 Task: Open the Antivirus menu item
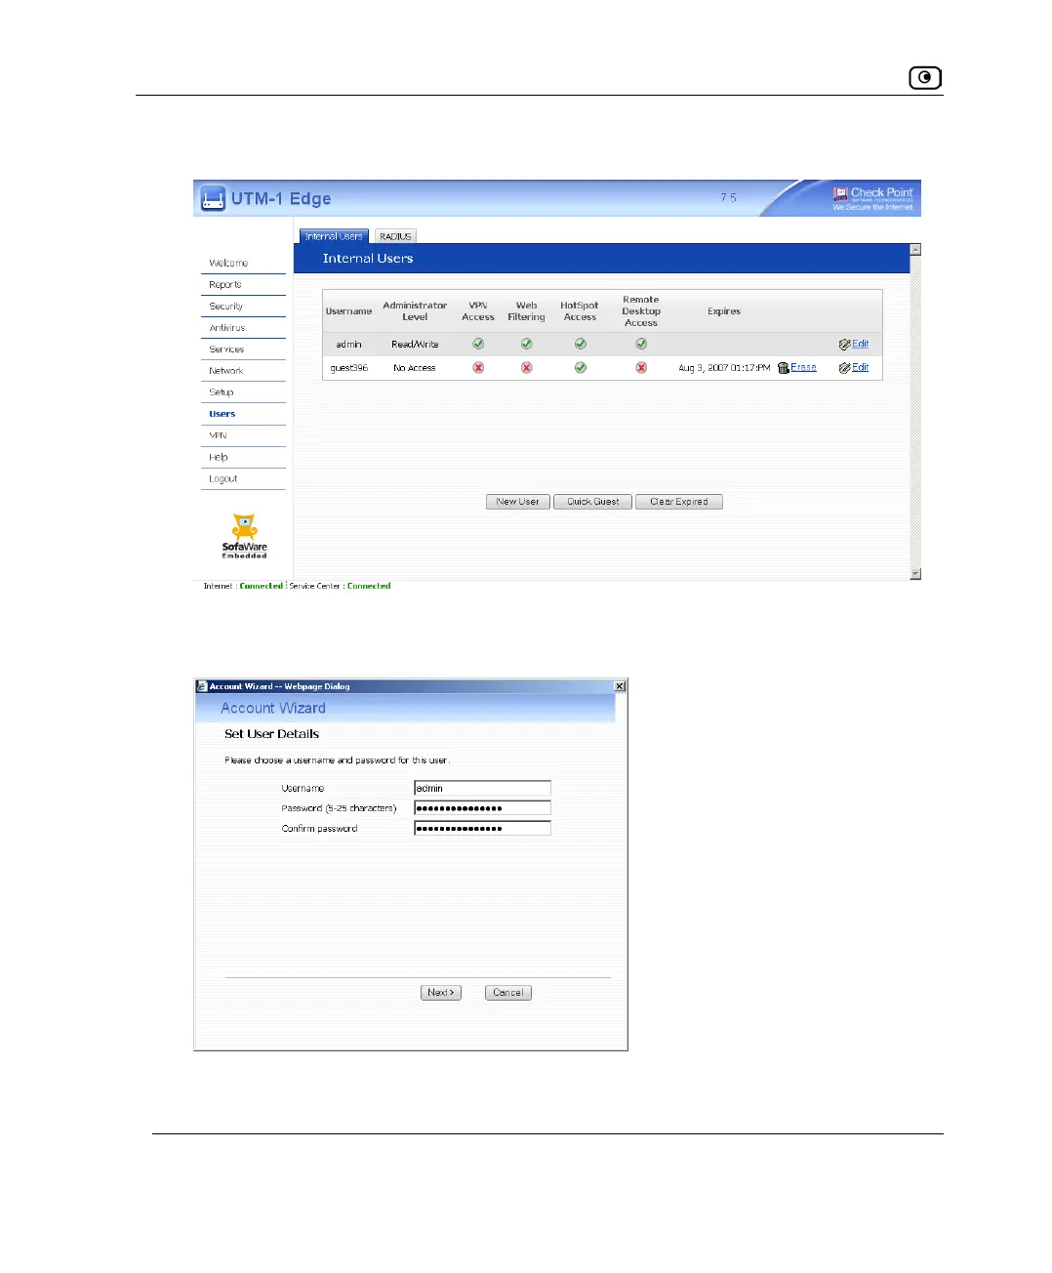(226, 328)
